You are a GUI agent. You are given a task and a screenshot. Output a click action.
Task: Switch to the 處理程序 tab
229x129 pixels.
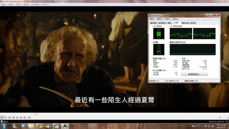162,23
